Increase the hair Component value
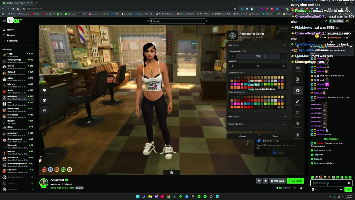The height and width of the screenshot is (200, 355). [283, 56]
